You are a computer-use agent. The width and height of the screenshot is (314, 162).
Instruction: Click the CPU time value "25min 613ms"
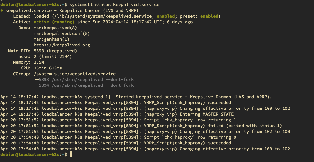(x=48, y=68)
